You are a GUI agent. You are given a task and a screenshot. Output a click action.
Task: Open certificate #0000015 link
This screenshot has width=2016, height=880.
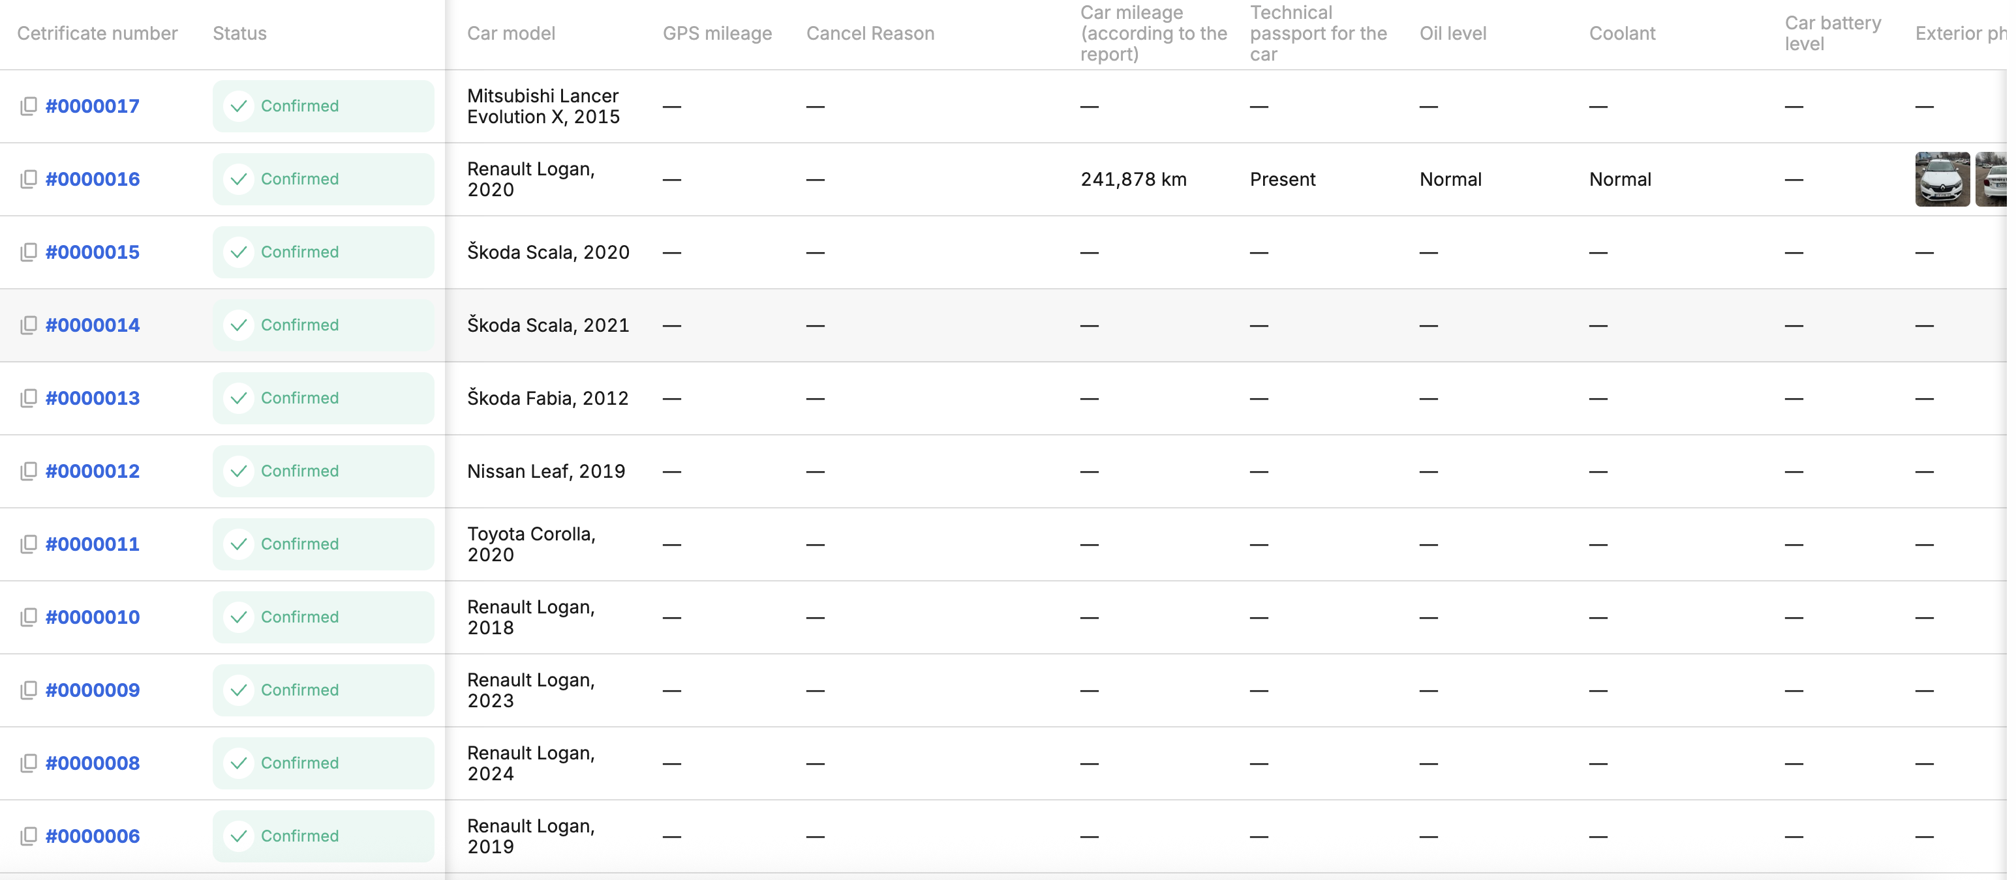[x=93, y=252]
